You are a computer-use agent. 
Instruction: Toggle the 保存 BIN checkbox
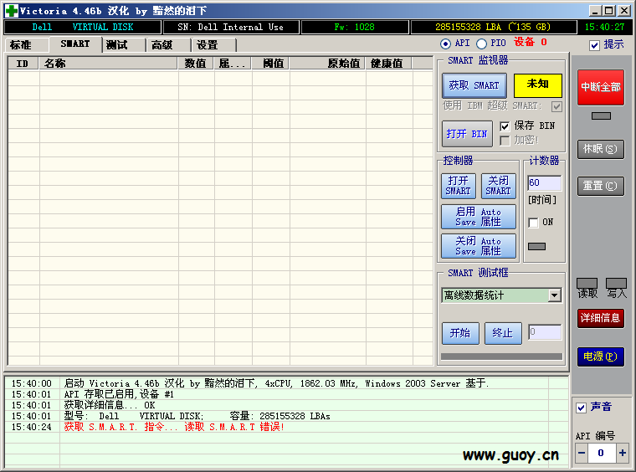coord(505,126)
